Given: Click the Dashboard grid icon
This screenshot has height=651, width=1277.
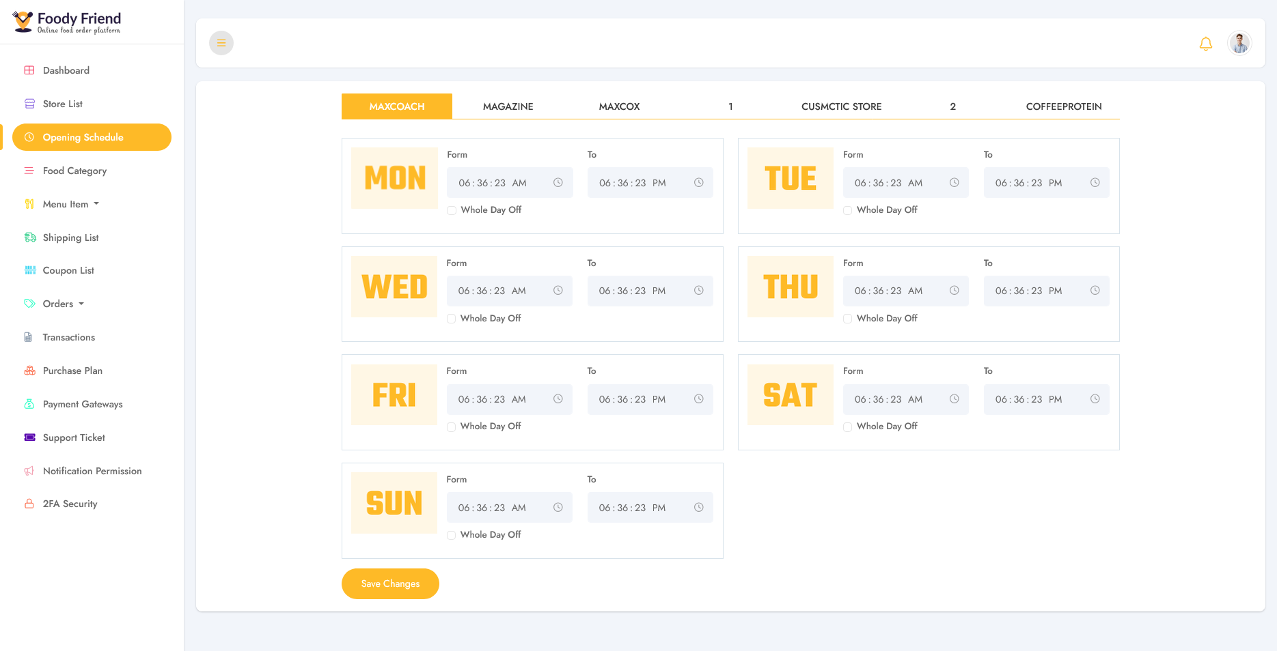Looking at the screenshot, I should [29, 70].
